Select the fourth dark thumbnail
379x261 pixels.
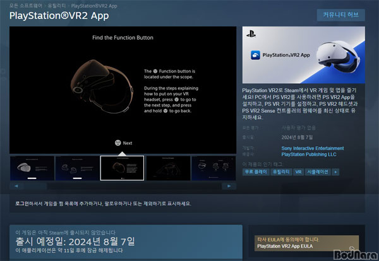point(168,168)
